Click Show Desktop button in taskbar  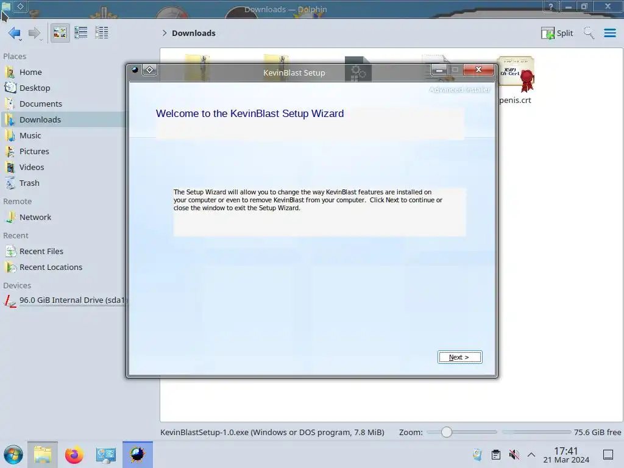pyautogui.click(x=608, y=455)
